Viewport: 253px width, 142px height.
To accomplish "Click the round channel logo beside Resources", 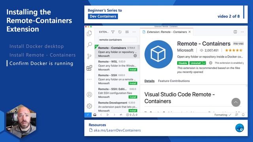I will 240,128.
